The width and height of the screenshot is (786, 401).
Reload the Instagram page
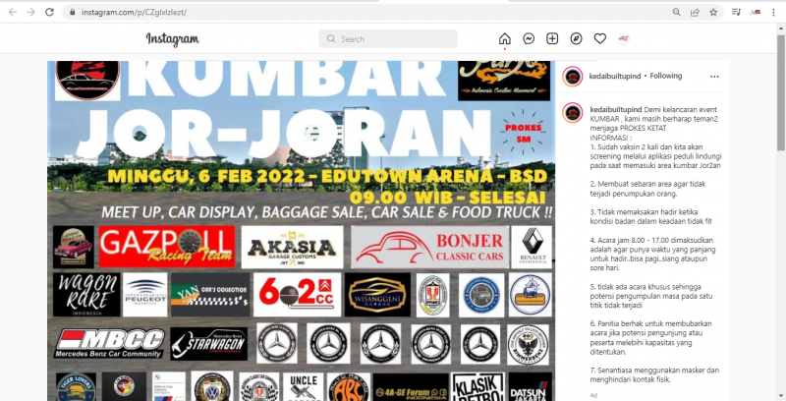coord(49,12)
